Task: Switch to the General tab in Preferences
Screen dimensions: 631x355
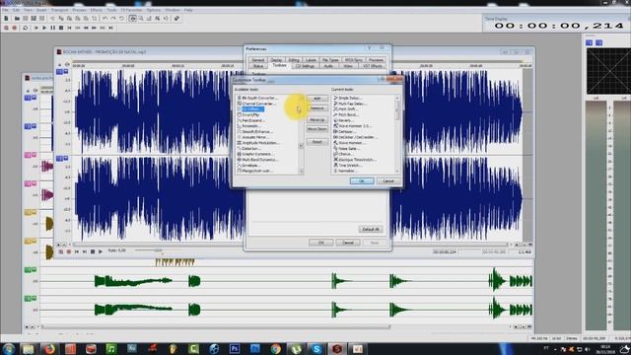Action: (258, 60)
